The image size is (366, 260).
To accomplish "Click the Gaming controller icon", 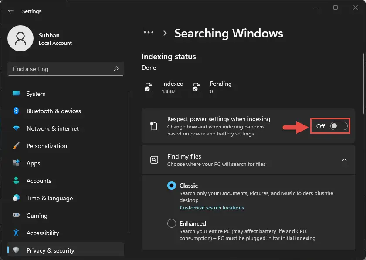I will coord(16,215).
